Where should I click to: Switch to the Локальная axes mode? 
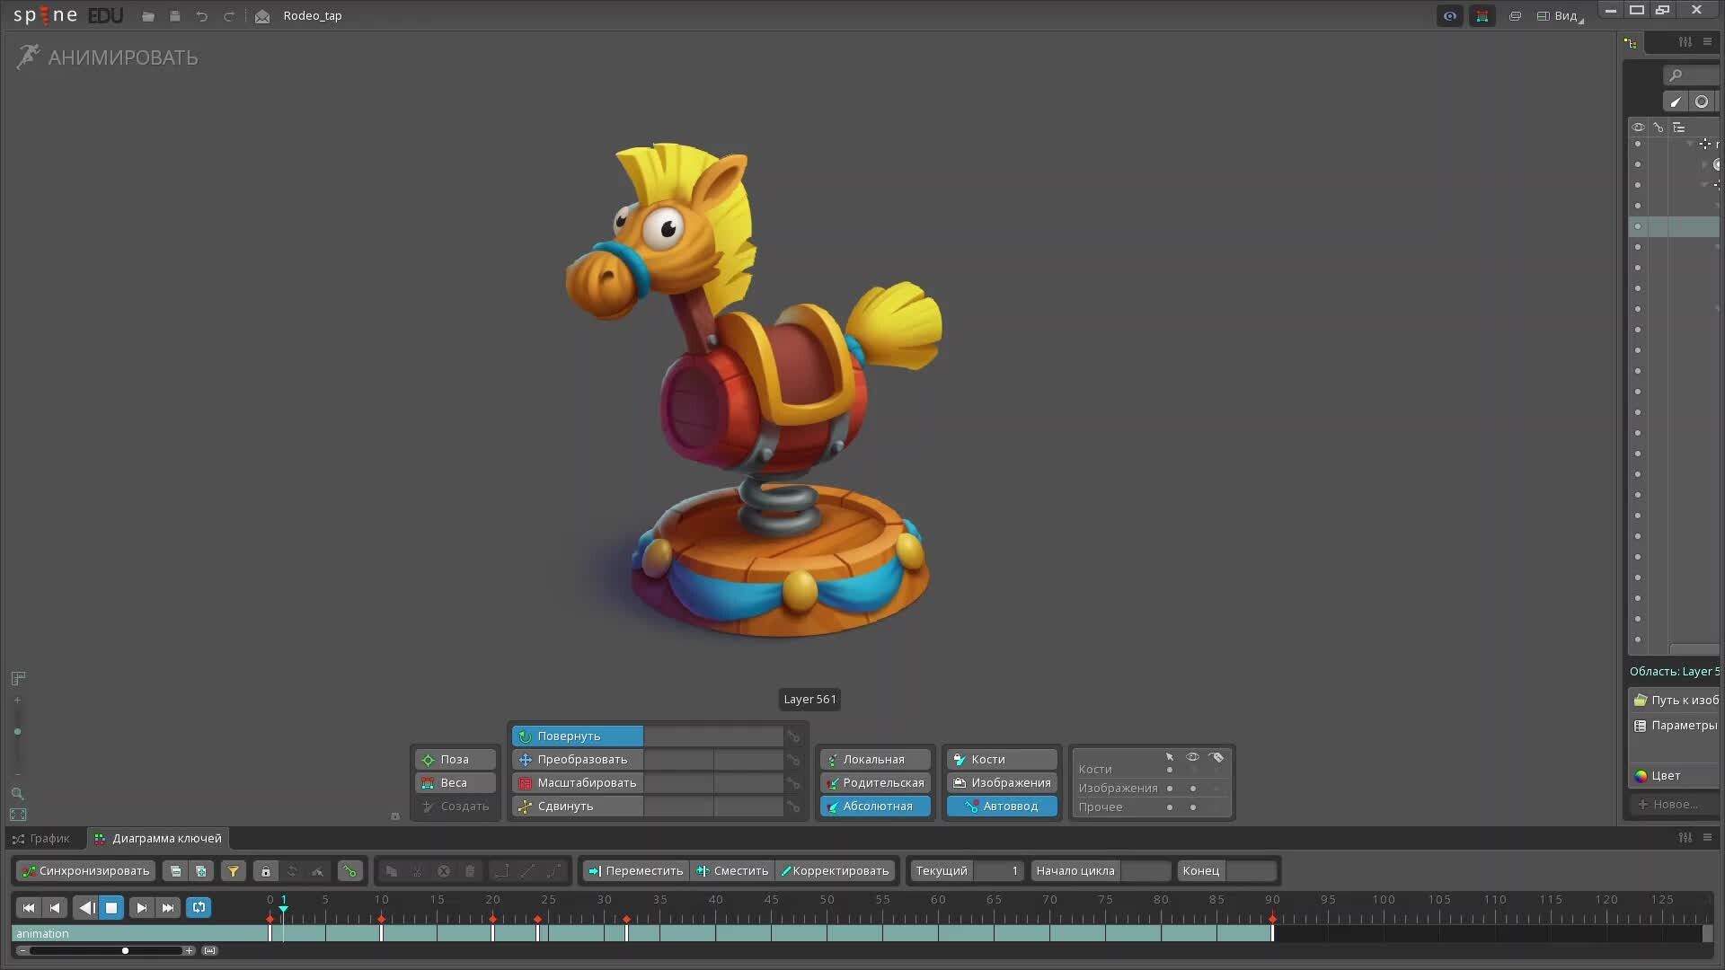point(874,760)
